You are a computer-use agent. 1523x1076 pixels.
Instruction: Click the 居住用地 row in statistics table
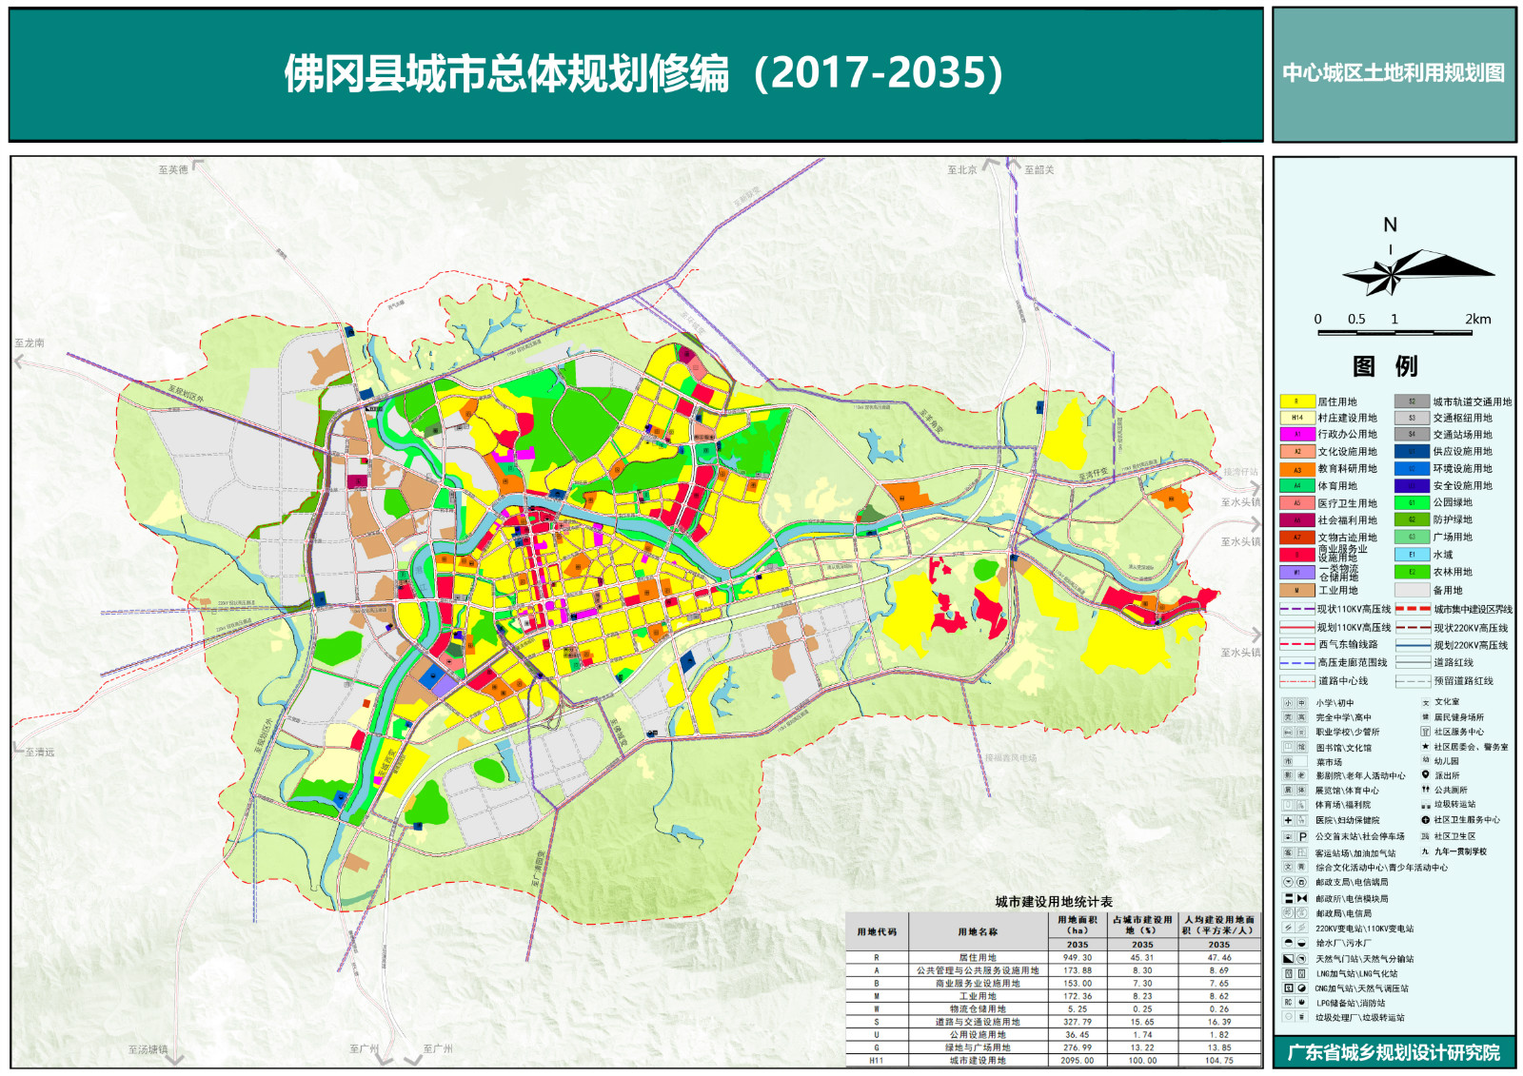click(x=978, y=958)
